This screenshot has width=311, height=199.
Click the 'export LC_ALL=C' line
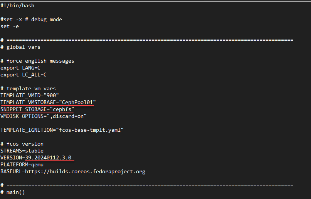pos(24,75)
